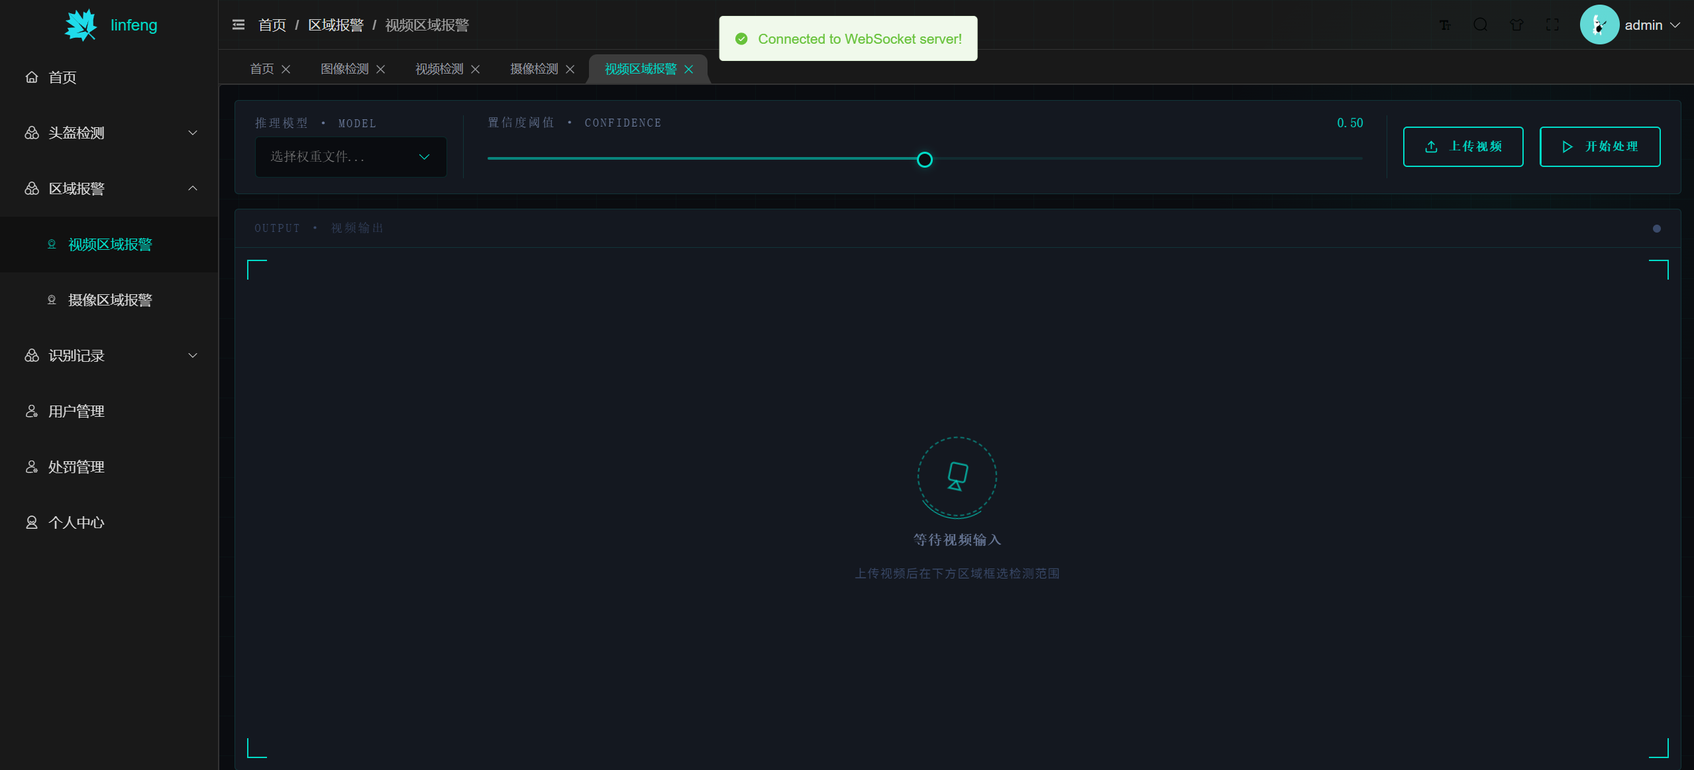This screenshot has width=1694, height=770.
Task: Open the search magnifier icon in header
Action: click(1481, 25)
